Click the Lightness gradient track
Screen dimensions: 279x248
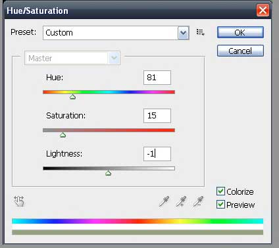109,168
